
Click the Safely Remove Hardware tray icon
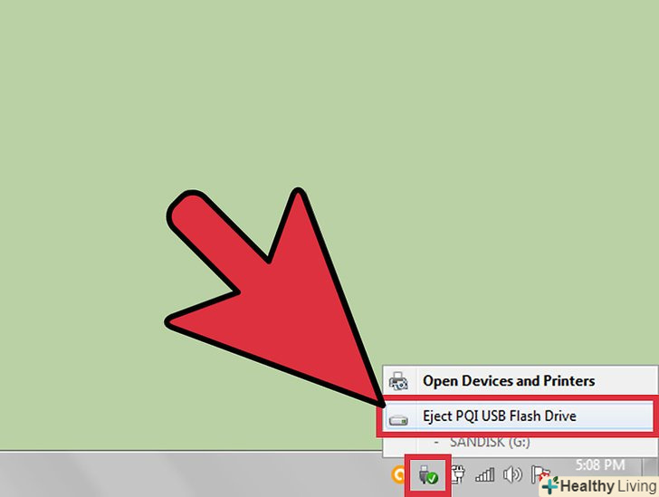[428, 475]
